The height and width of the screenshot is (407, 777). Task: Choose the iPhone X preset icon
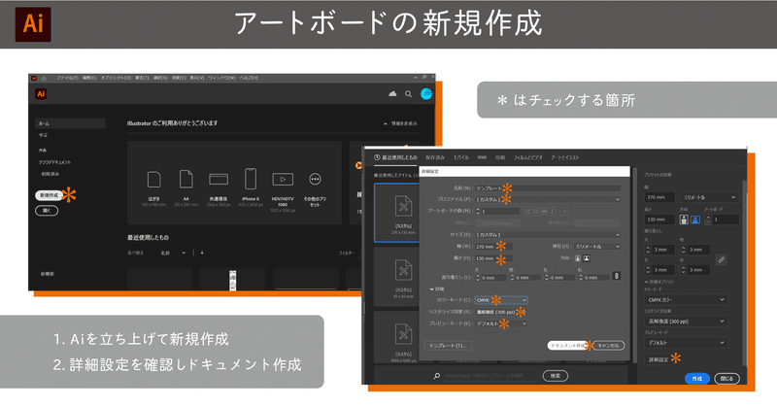coord(251,179)
